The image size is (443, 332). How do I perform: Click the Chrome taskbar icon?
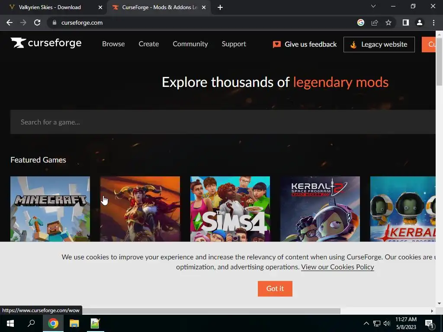click(x=53, y=323)
